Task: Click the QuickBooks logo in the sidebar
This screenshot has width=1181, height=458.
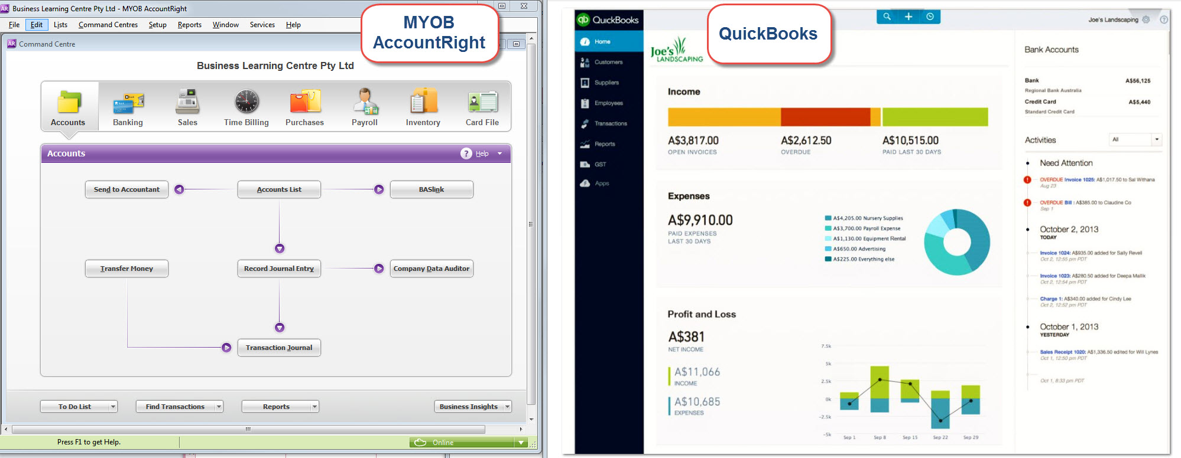Action: [x=608, y=19]
